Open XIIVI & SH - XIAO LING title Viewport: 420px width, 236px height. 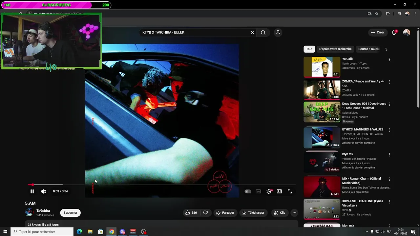coord(363,203)
